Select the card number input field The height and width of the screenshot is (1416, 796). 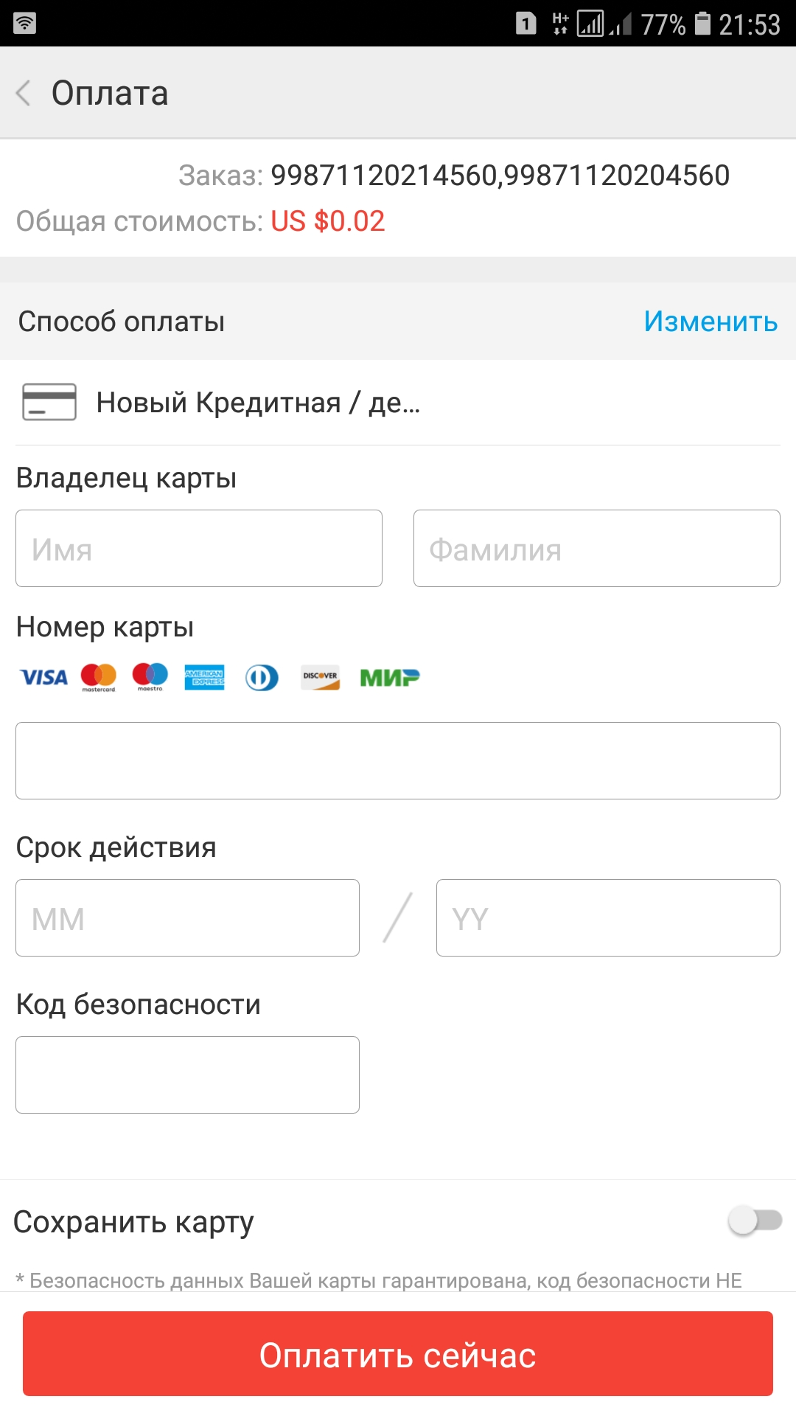398,761
